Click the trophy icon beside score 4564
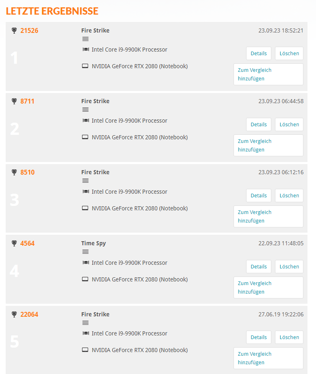Image resolution: width=316 pixels, height=374 pixels. 14,243
